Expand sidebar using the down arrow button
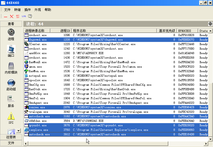Screen dimensions: 213x147 point(18,131)
